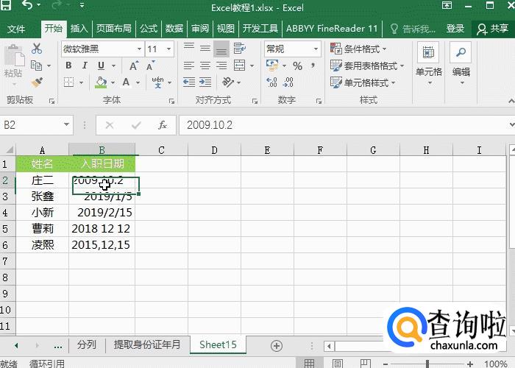This screenshot has width=515, height=368.
Task: Toggle Bold formatting
Action: point(68,66)
